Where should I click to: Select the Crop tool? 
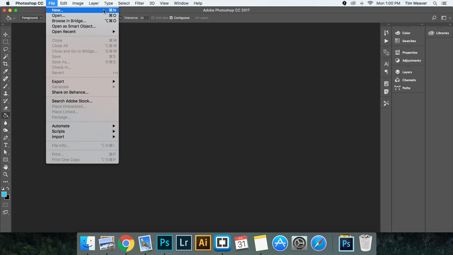tap(5, 64)
